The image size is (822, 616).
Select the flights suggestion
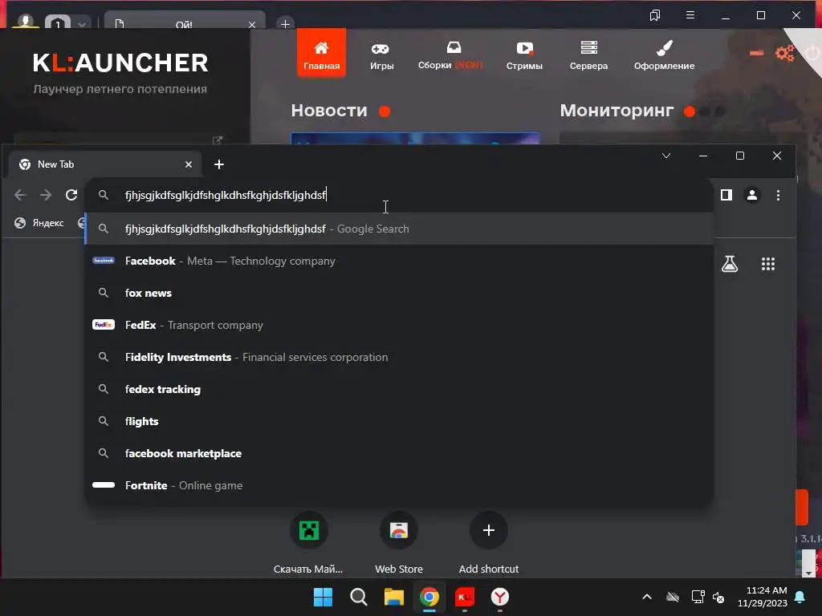coord(399,421)
